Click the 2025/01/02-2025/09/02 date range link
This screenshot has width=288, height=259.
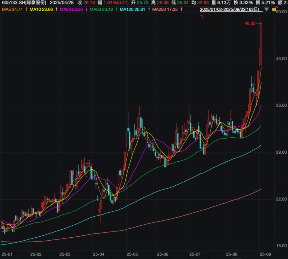tap(229, 9)
